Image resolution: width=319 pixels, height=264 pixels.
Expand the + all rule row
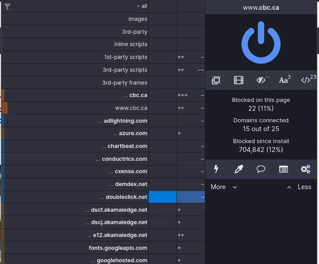(75, 6)
